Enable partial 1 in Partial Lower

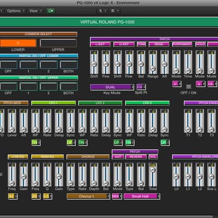(x=28, y=65)
